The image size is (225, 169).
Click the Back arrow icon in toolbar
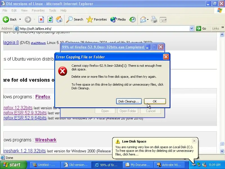(6, 19)
